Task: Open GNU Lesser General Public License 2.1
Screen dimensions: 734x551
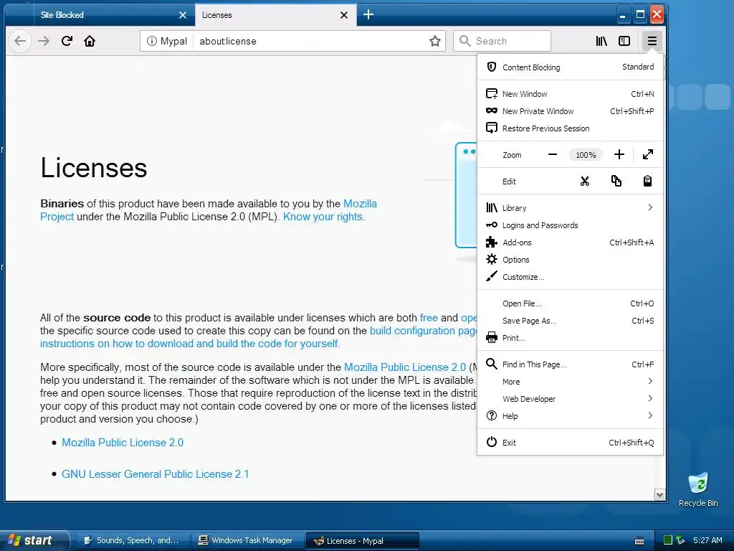Action: coord(155,474)
